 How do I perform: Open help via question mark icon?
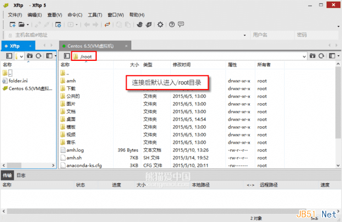[x=172, y=25]
